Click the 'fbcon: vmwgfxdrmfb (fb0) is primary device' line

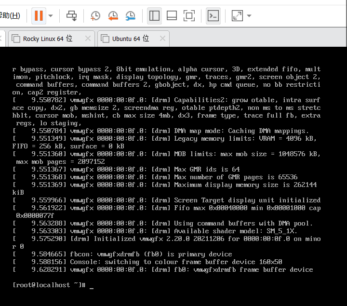click(x=122, y=254)
